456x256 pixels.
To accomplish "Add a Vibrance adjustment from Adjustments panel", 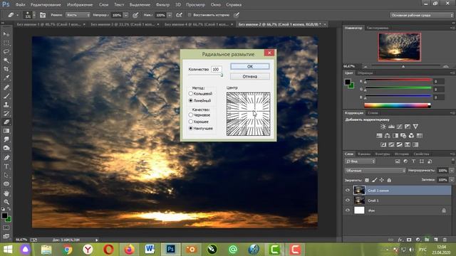I will (415, 127).
